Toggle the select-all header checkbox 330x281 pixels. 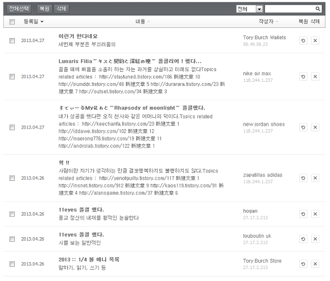pos(12,22)
